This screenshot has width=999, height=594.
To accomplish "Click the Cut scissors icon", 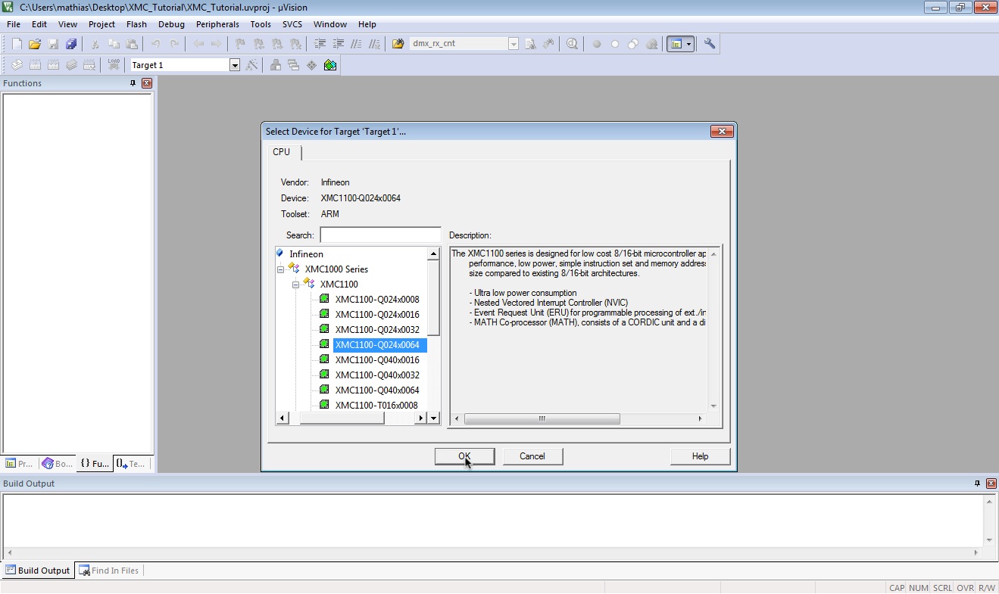I will (x=95, y=44).
